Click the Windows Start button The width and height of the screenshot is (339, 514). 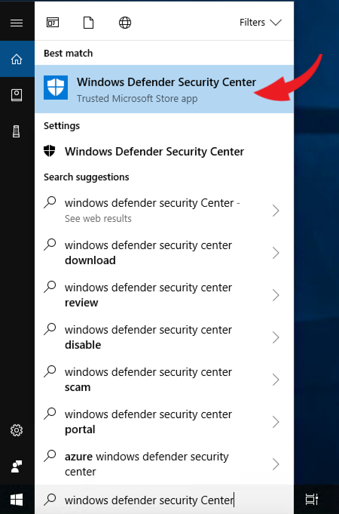17,500
